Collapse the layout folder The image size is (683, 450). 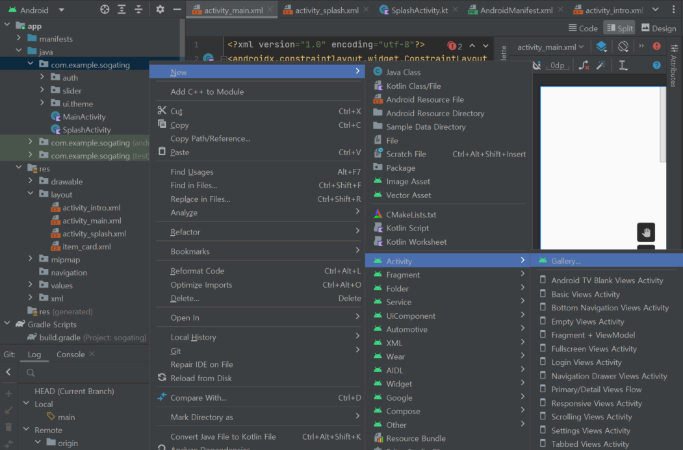pyautogui.click(x=31, y=195)
